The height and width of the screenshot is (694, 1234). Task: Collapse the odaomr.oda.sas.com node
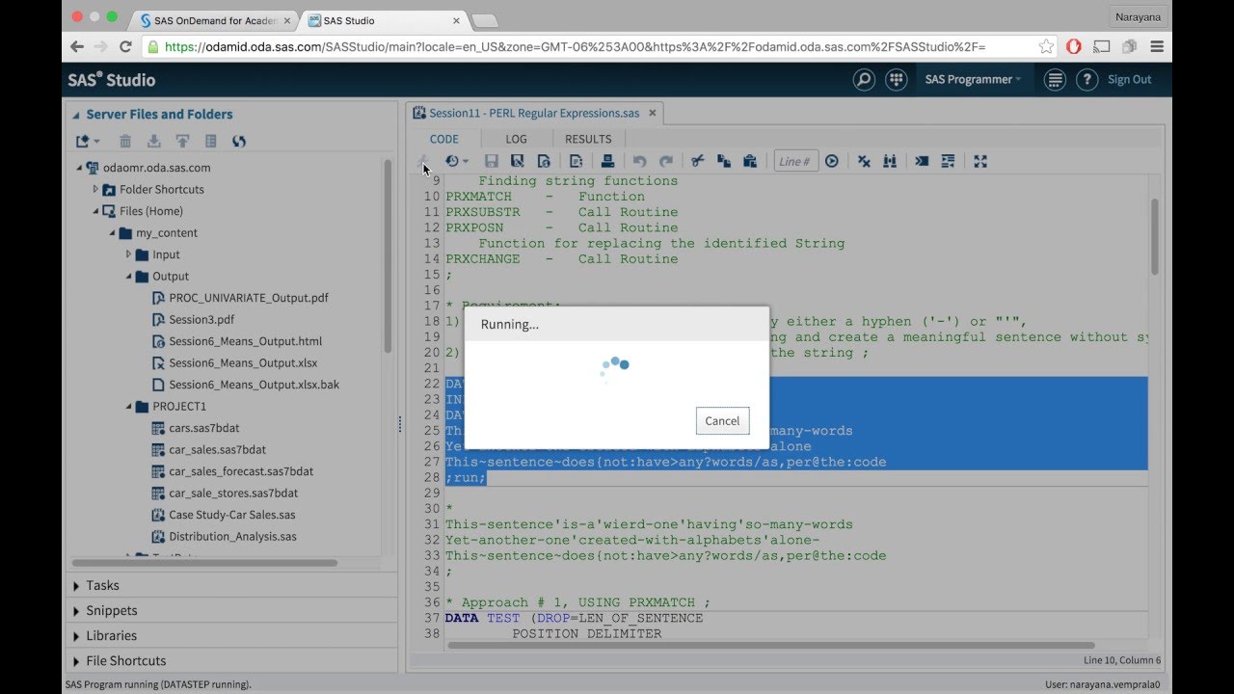pyautogui.click(x=79, y=168)
